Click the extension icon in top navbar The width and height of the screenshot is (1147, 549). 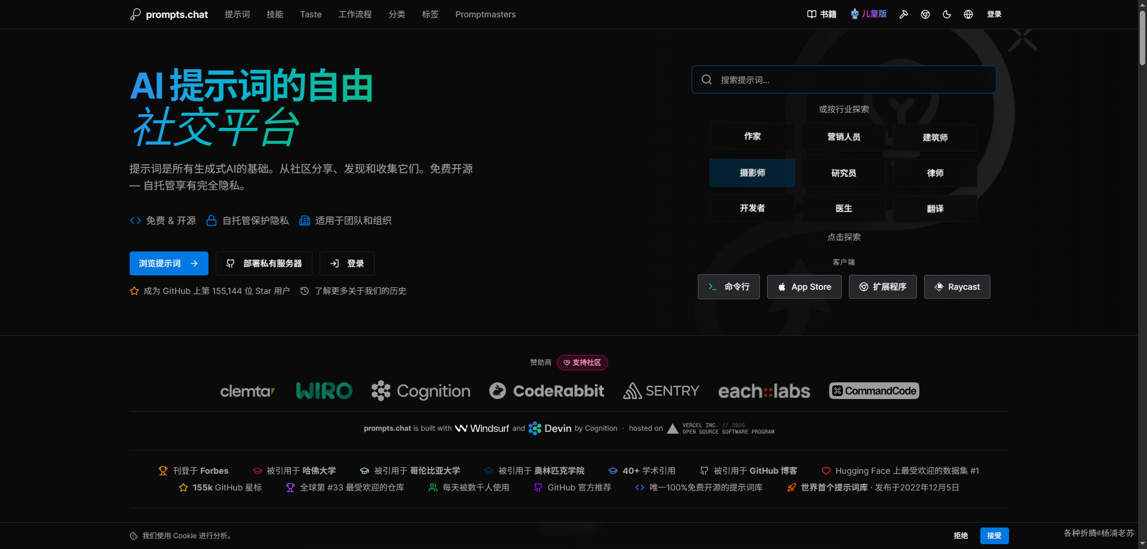[x=925, y=14]
